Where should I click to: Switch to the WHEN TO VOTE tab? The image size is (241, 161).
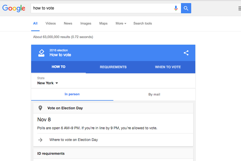[168, 67]
